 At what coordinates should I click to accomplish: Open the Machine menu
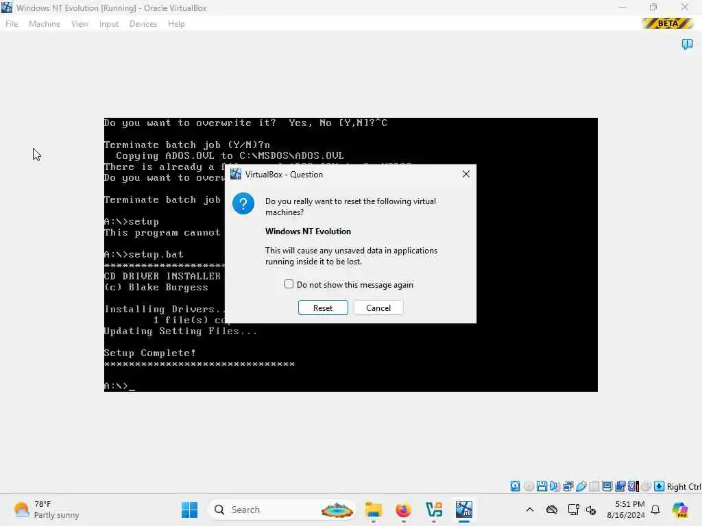[x=45, y=24]
